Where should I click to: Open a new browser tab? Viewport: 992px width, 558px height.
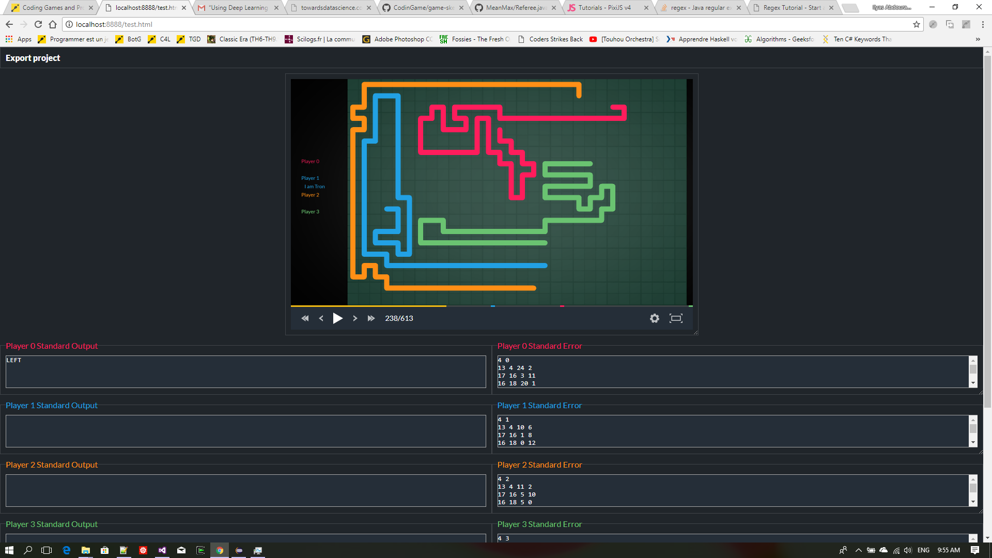point(850,8)
